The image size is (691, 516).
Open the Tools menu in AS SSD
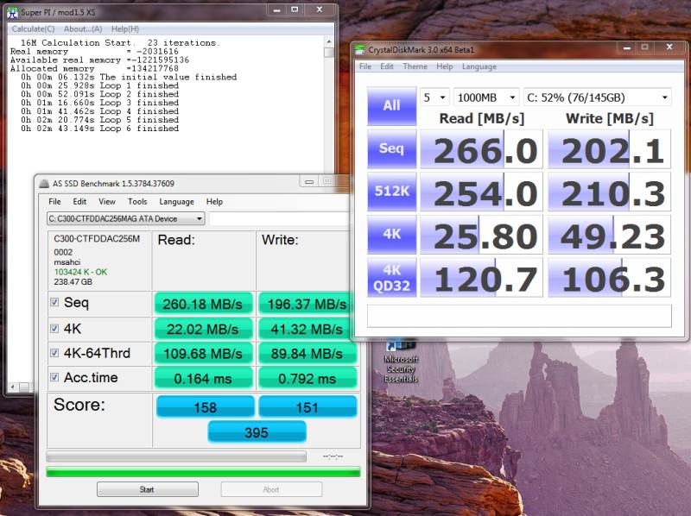point(137,202)
